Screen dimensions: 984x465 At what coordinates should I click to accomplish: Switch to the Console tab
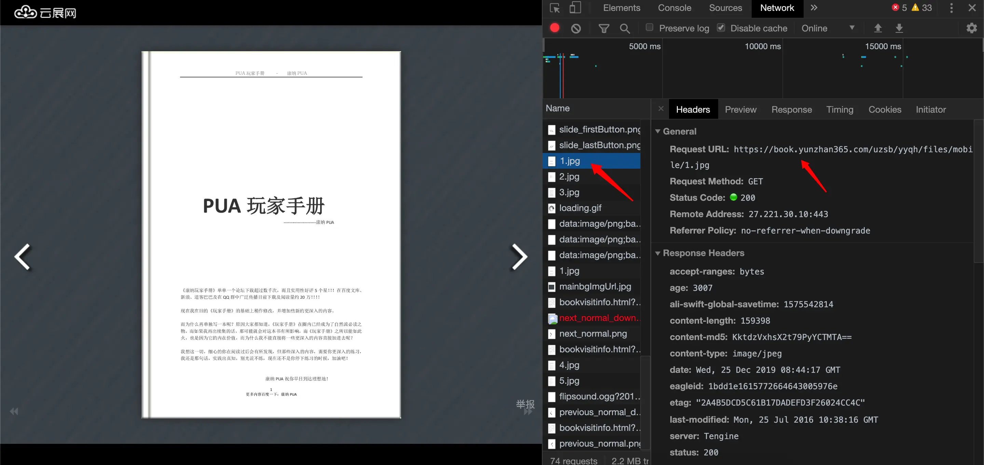[x=674, y=8]
